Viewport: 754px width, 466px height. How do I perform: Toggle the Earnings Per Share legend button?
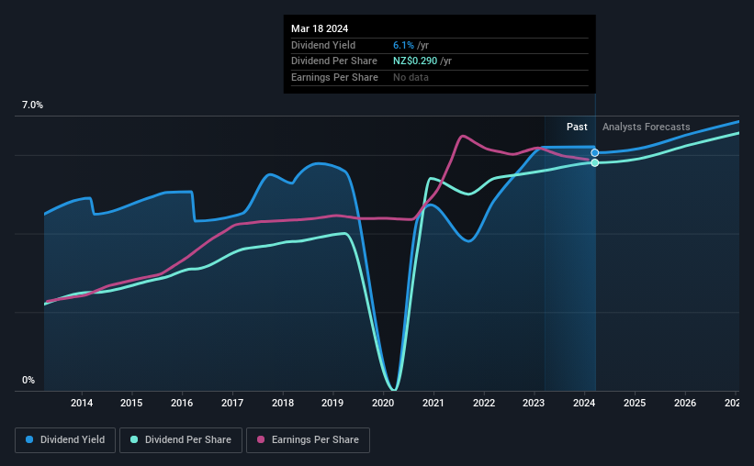point(308,440)
